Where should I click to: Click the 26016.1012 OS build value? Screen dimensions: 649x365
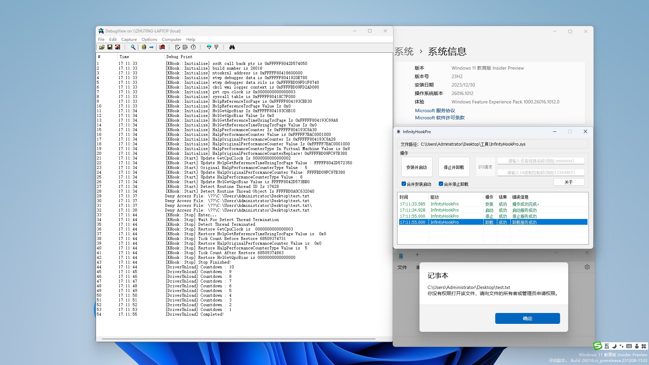click(x=462, y=93)
